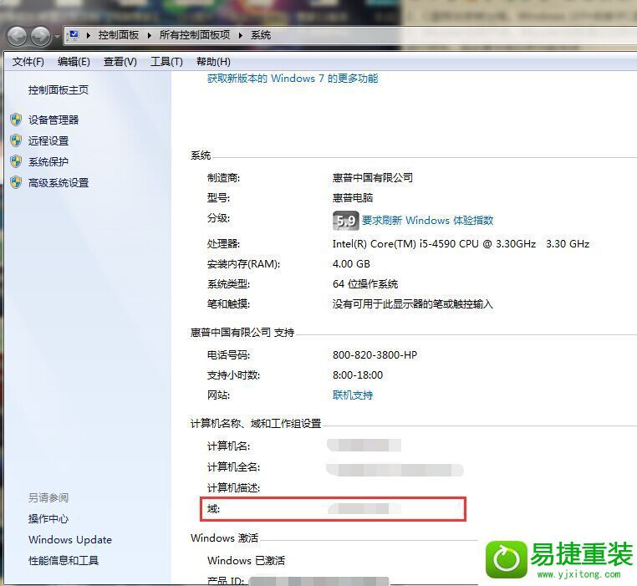Select 系统 breadcrumb segment
The height and width of the screenshot is (586, 637).
point(261,35)
